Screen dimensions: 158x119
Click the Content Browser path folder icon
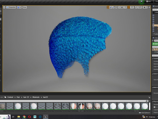[5, 97]
